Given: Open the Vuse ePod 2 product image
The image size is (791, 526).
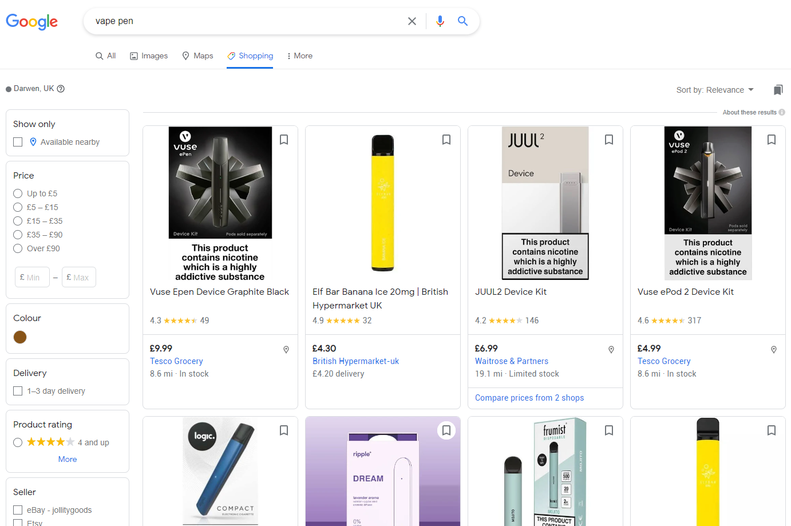Looking at the screenshot, I should [708, 203].
